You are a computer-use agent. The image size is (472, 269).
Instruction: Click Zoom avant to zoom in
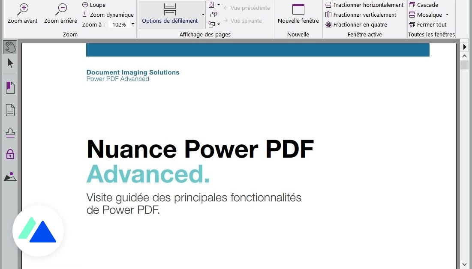click(x=22, y=13)
